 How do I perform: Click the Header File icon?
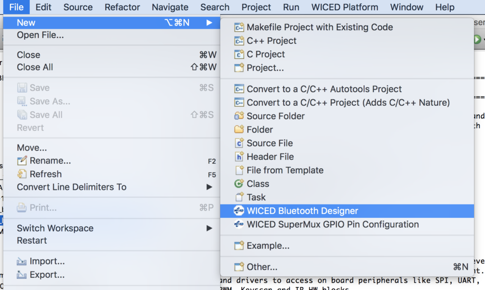(239, 156)
